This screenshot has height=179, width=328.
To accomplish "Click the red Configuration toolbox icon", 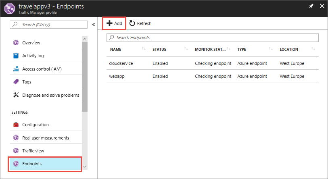I will click(x=16, y=125).
